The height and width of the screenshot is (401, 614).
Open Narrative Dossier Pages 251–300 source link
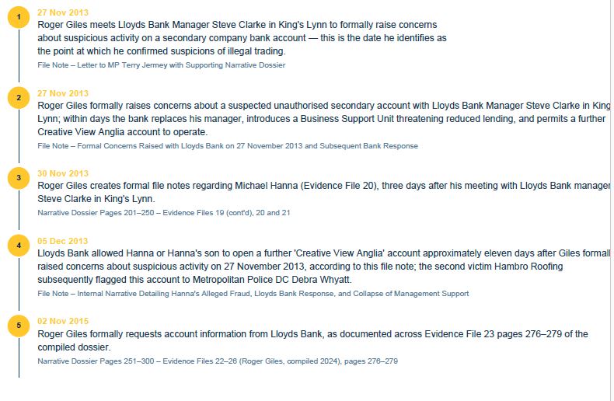coord(218,361)
